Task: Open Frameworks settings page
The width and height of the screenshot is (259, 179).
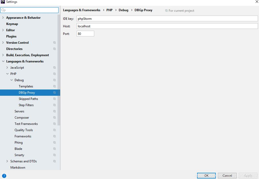Action: pyautogui.click(x=23, y=136)
